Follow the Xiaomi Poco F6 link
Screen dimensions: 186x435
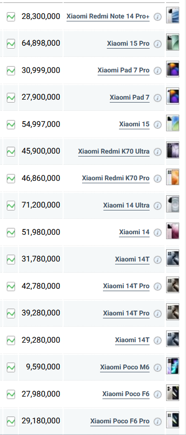(x=126, y=394)
